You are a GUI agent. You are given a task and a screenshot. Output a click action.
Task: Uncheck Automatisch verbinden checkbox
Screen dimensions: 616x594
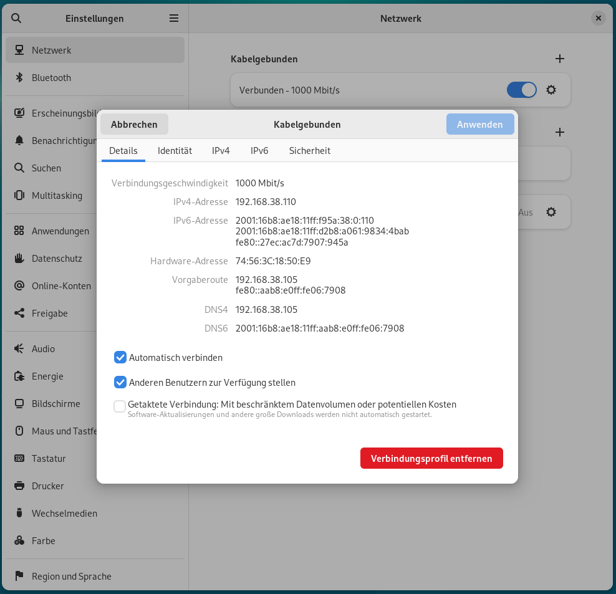tap(120, 358)
